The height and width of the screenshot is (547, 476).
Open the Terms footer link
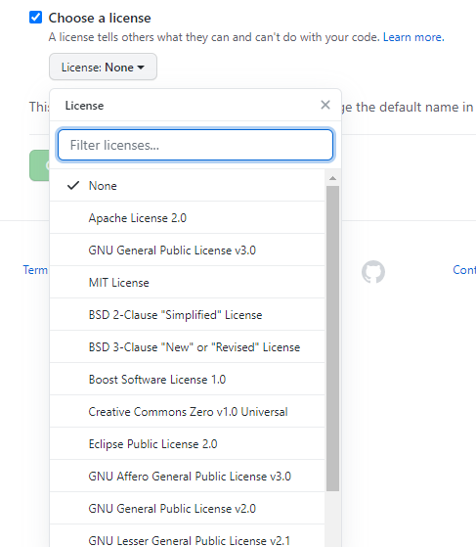pyautogui.click(x=35, y=270)
